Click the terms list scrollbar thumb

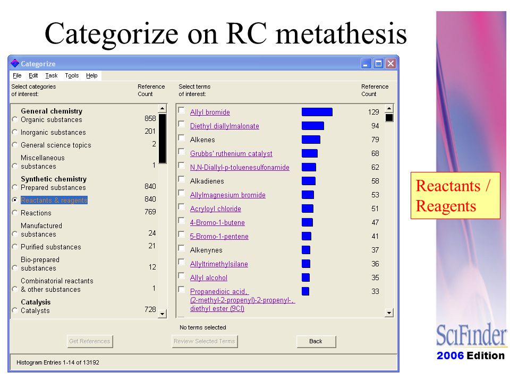pyautogui.click(x=389, y=117)
